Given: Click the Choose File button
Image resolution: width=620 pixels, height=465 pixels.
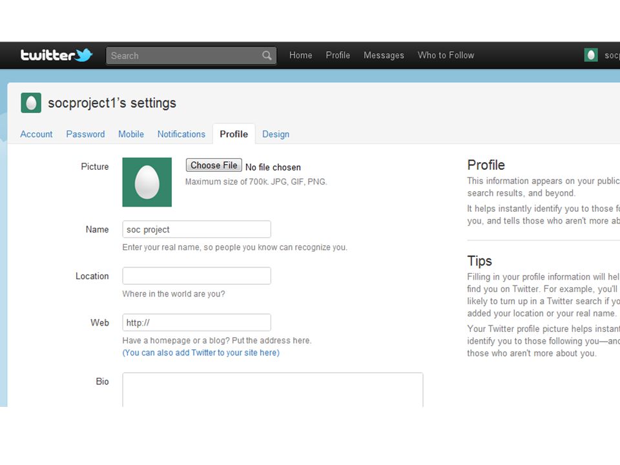Looking at the screenshot, I should pos(214,165).
